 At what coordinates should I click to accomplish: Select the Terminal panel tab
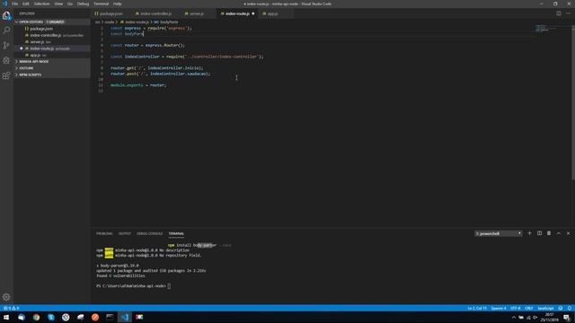176,233
